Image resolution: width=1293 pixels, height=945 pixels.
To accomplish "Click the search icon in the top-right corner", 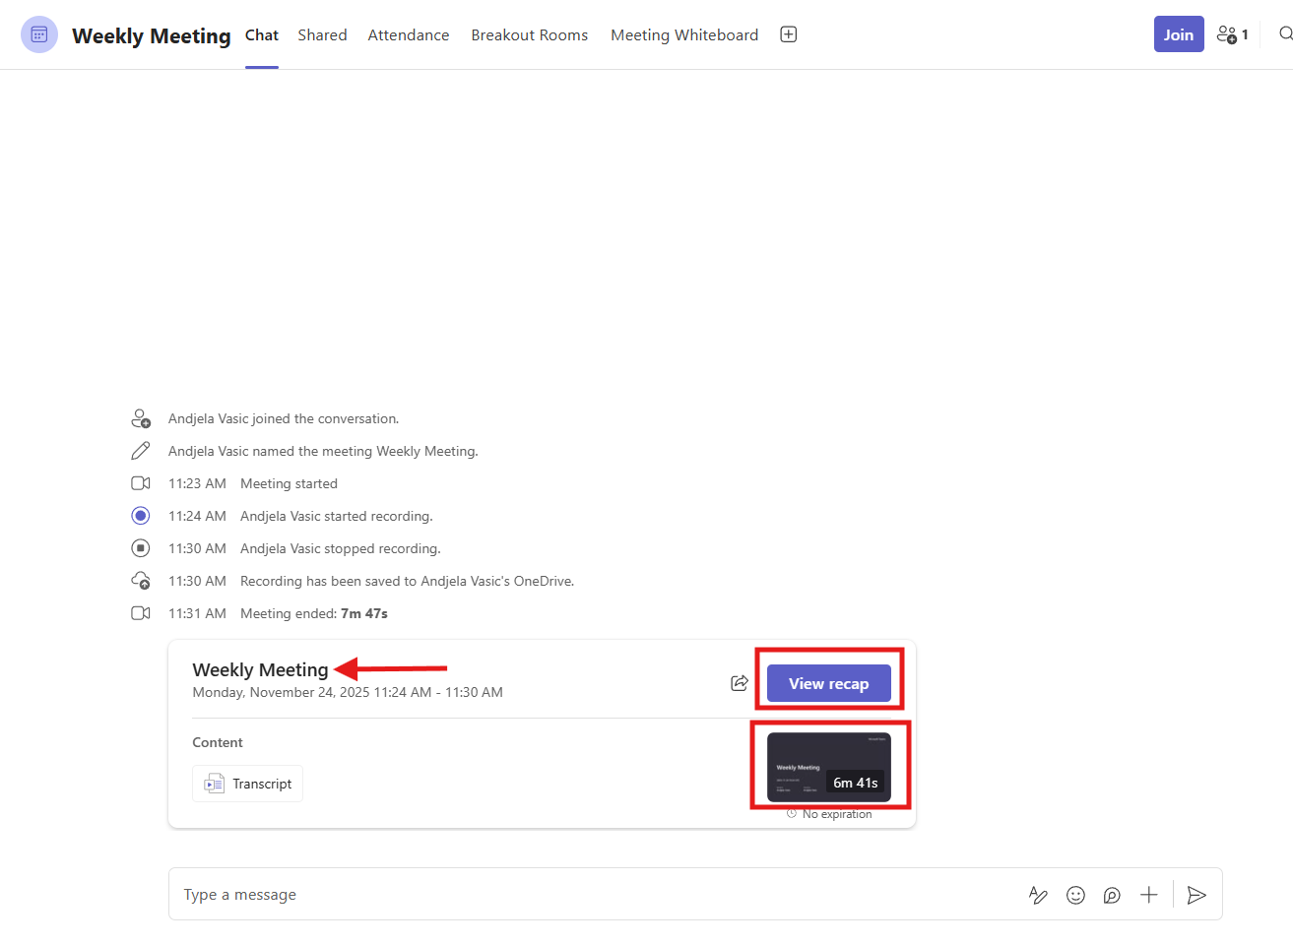I will (1285, 33).
